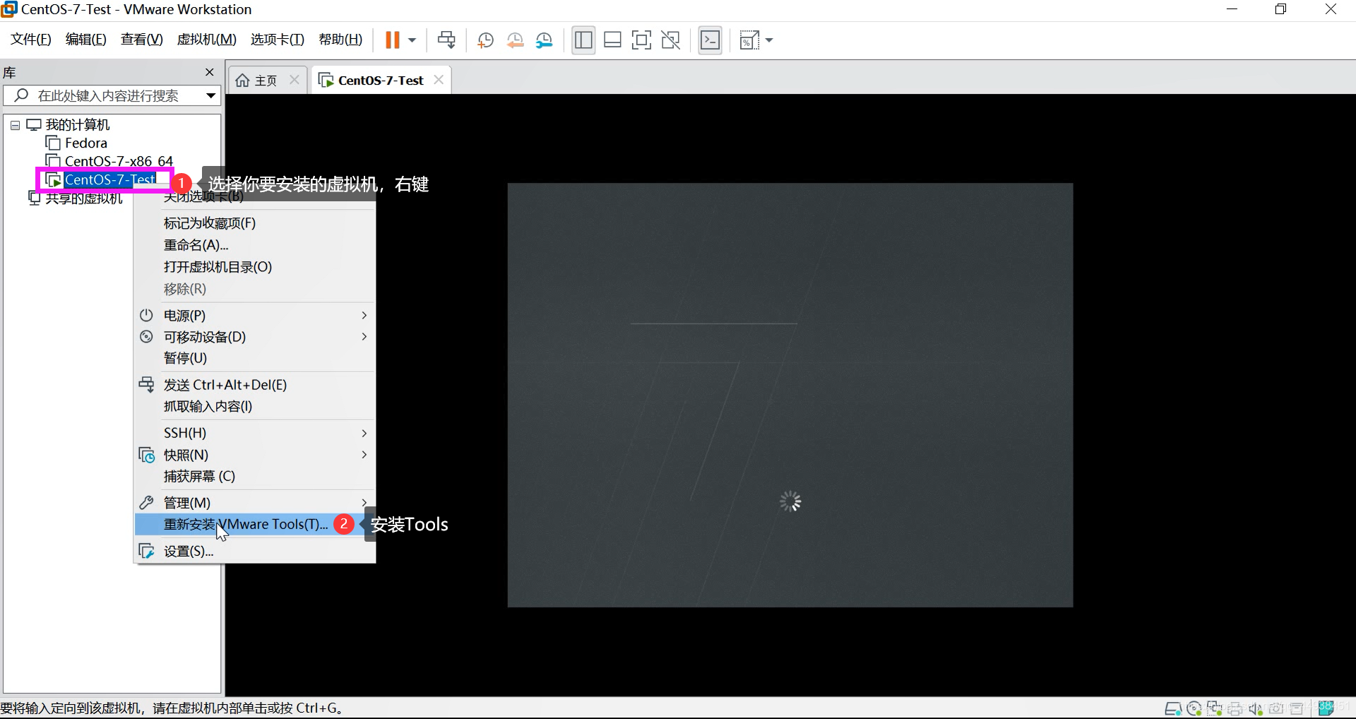The width and height of the screenshot is (1356, 719).
Task: Close the CentOS-7-Test tab
Action: [439, 80]
